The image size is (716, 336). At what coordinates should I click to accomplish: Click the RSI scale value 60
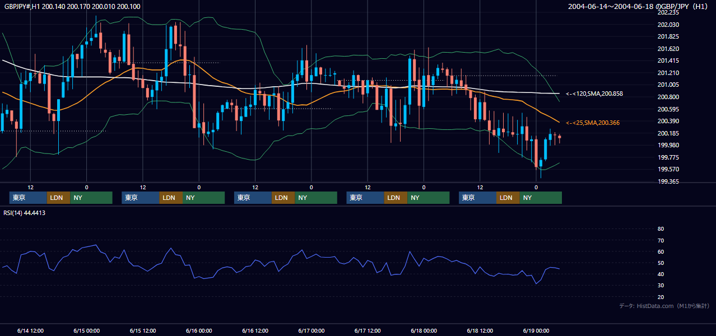point(661,251)
